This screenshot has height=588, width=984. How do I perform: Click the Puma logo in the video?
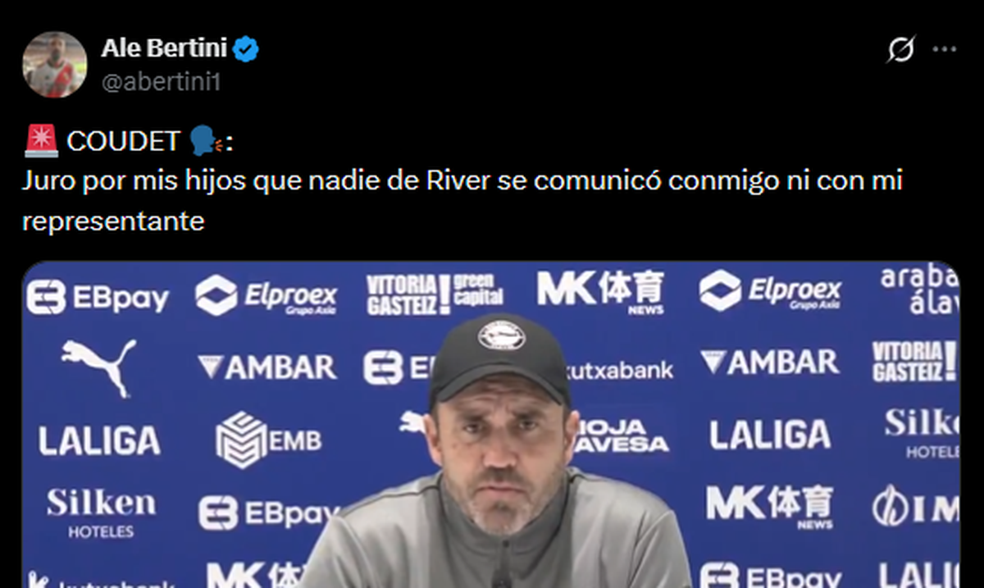pyautogui.click(x=98, y=366)
